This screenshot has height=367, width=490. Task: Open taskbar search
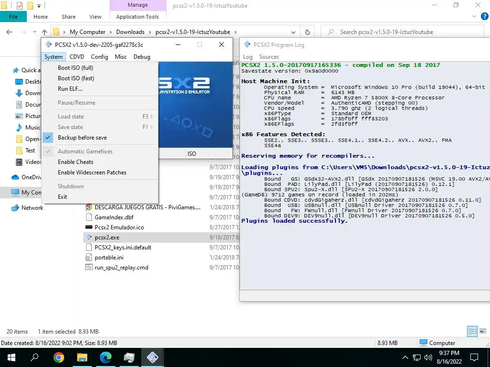tap(34, 357)
